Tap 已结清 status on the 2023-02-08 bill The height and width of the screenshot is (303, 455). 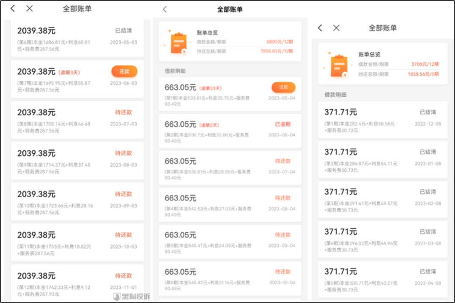(x=428, y=192)
